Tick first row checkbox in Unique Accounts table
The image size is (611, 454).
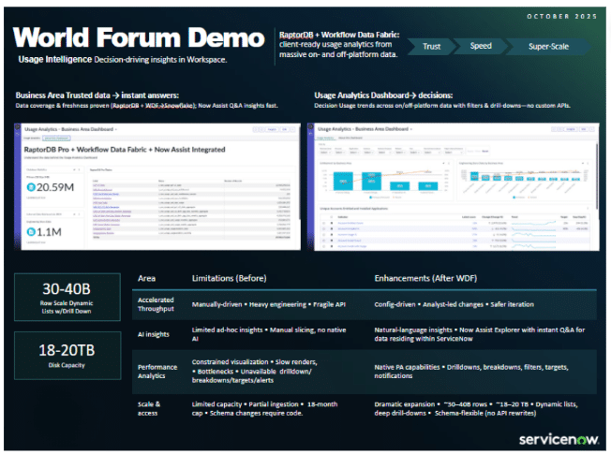point(323,225)
